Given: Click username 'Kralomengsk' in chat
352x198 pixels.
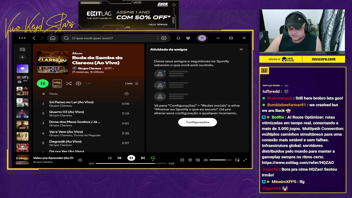Looking at the screenshot, I should pos(280,98).
